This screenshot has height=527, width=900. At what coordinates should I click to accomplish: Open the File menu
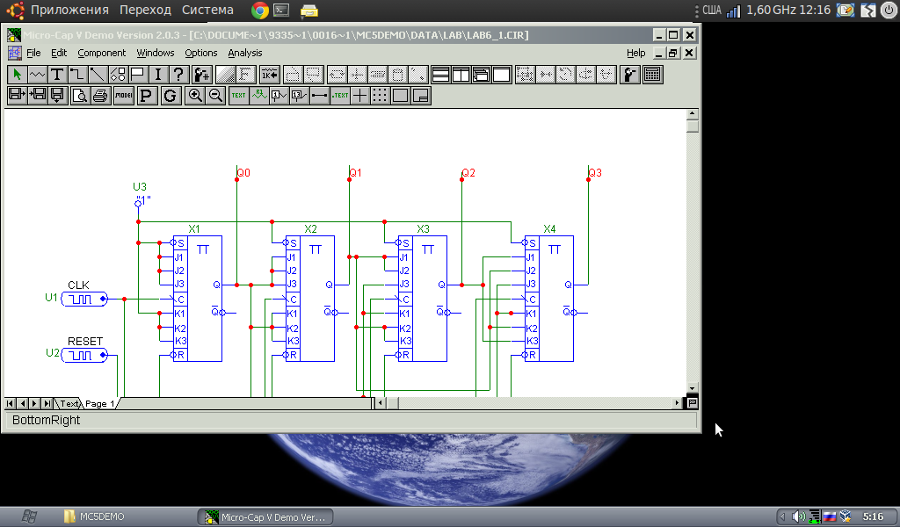pyautogui.click(x=33, y=53)
